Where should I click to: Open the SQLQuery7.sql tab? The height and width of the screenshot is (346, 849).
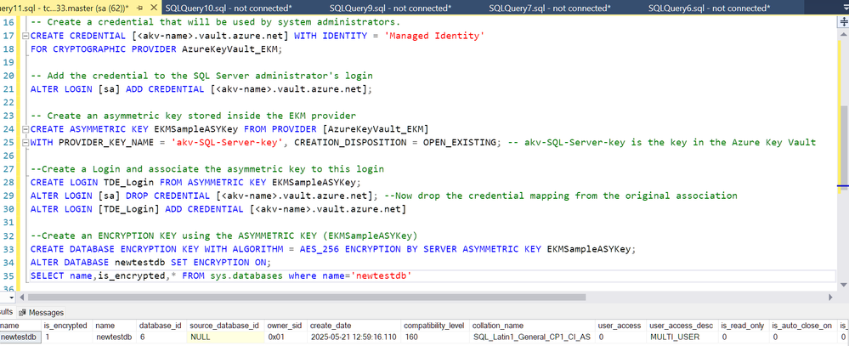coord(550,9)
